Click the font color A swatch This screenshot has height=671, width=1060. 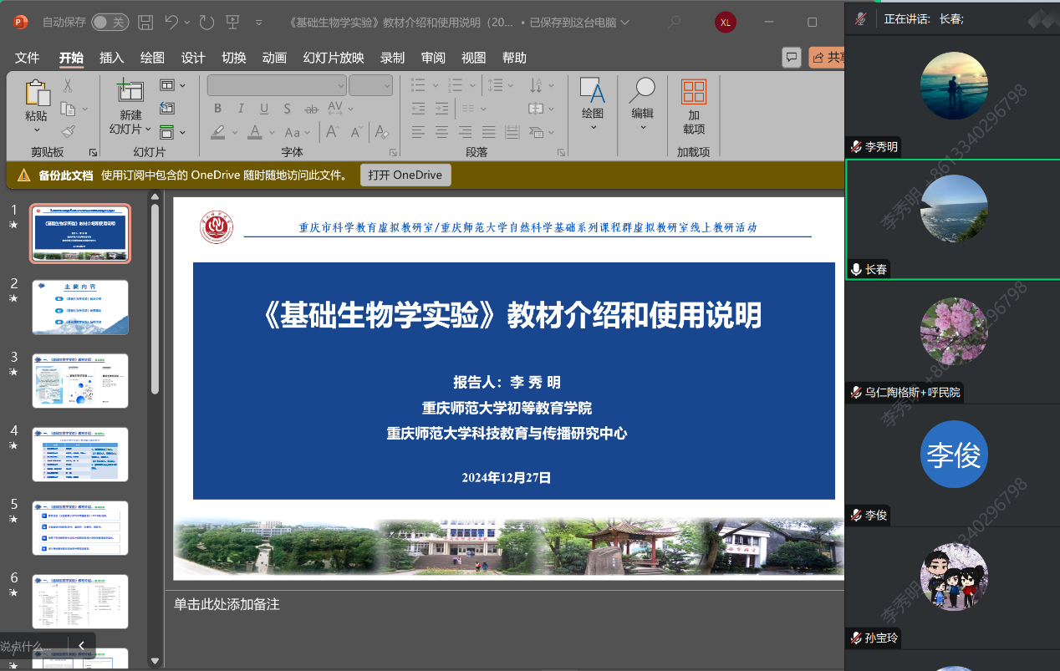pyautogui.click(x=253, y=132)
